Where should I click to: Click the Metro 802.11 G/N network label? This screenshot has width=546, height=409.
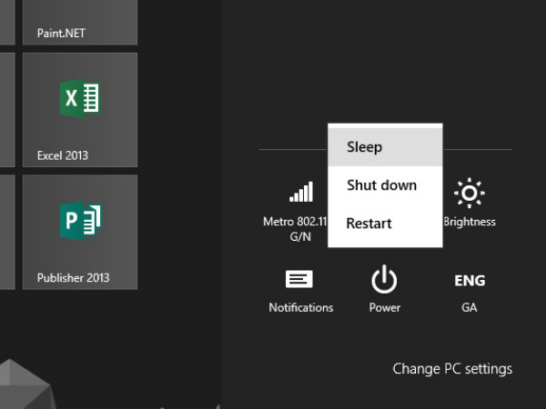coord(295,228)
